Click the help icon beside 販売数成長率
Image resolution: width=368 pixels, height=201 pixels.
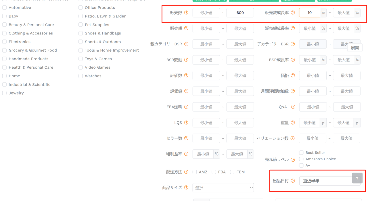click(x=293, y=13)
